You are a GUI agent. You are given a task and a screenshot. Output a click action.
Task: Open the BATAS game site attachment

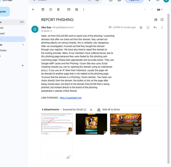pyautogui.click(x=126, y=124)
